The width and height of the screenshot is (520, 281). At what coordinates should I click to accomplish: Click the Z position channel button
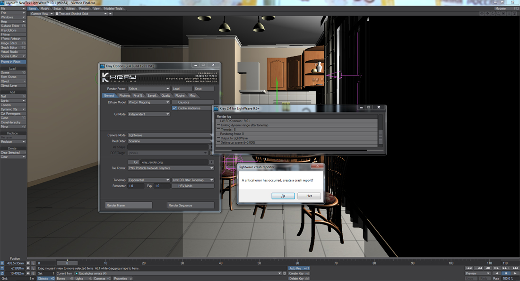click(x=3, y=273)
